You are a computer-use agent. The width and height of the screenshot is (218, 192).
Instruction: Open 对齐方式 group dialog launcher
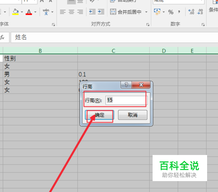point(148,25)
